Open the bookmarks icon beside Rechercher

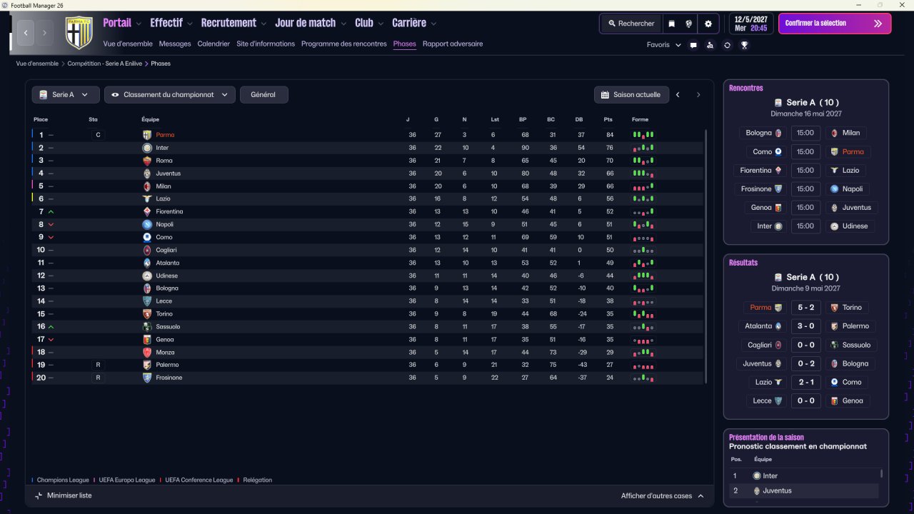tap(671, 24)
